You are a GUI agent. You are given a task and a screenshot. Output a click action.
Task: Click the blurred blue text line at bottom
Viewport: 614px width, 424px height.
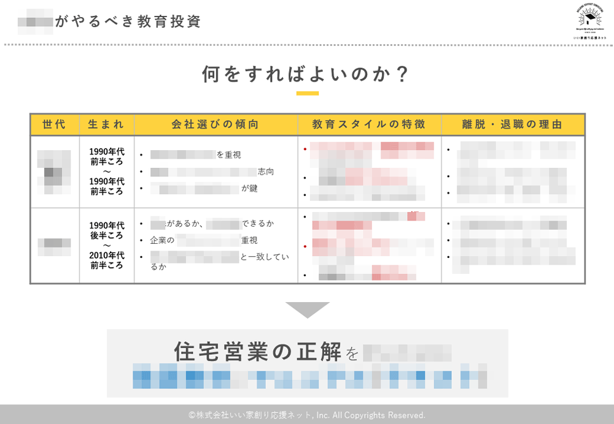pos(311,377)
